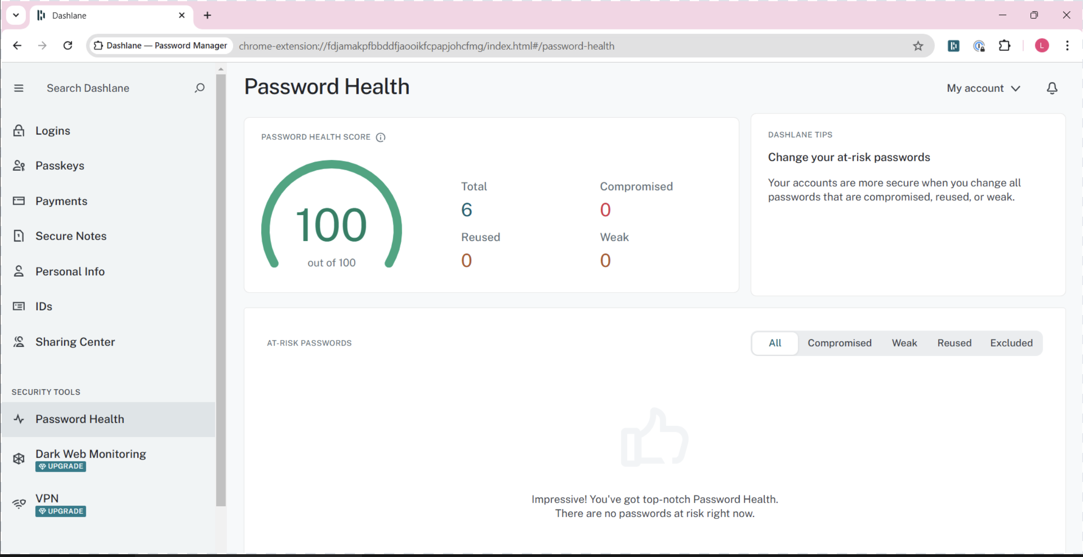Expand the My account dropdown
The image size is (1083, 557).
tap(983, 88)
